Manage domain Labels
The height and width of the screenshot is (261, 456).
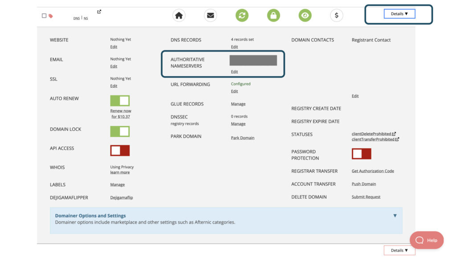pyautogui.click(x=118, y=184)
